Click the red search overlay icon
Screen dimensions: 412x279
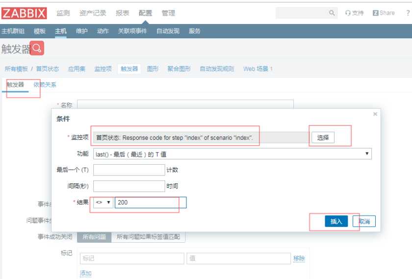[x=37, y=48]
